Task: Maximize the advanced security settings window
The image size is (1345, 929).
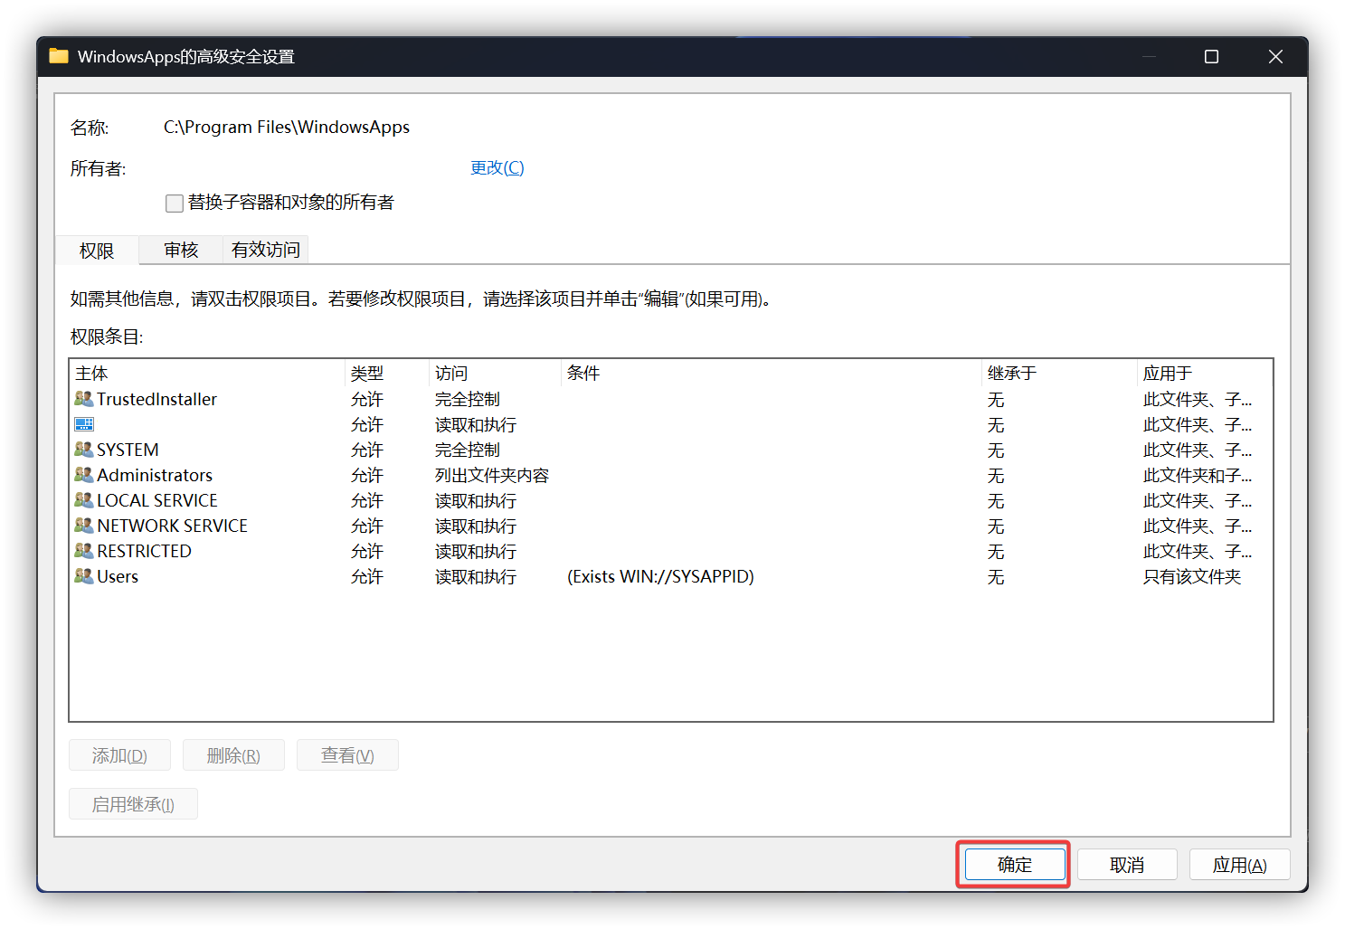Action: coord(1211,57)
